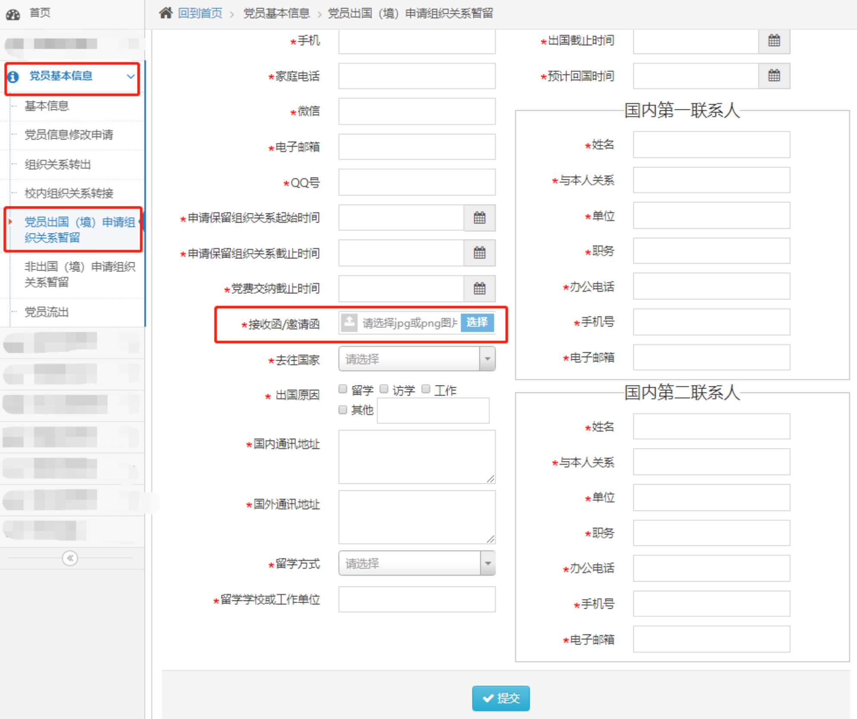Open calendar for 申请保留组织关系起始时间
The width and height of the screenshot is (857, 719).
pos(479,218)
